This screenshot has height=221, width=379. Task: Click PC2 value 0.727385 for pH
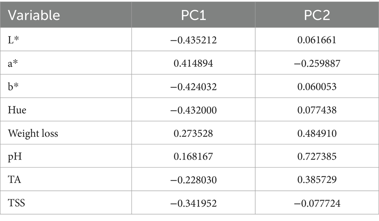(x=317, y=157)
